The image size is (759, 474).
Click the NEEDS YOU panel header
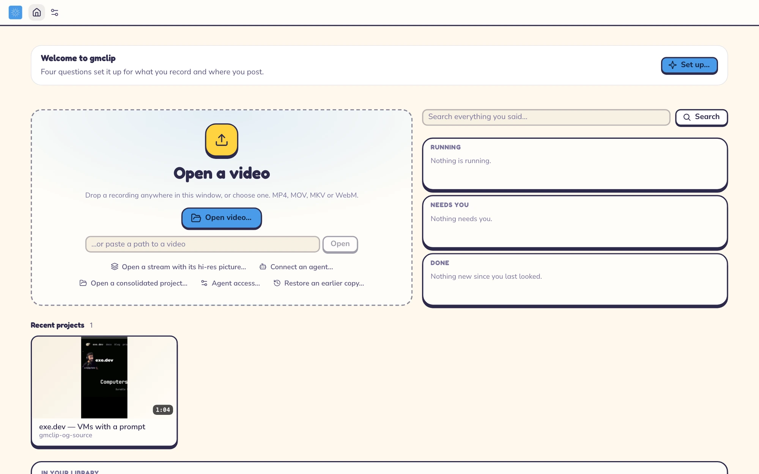(x=449, y=205)
